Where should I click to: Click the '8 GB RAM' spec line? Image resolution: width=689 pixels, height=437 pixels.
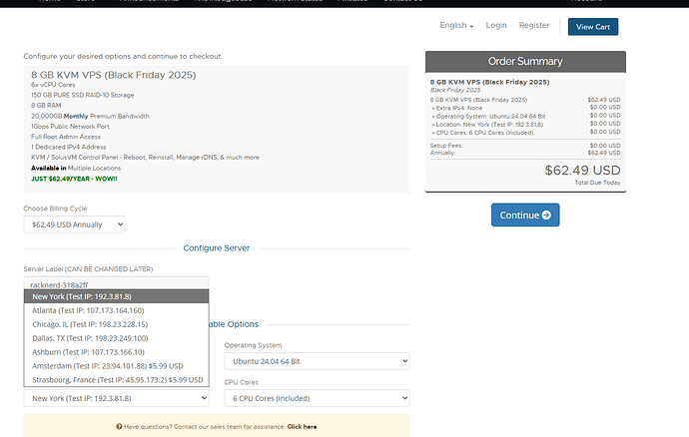pos(46,106)
